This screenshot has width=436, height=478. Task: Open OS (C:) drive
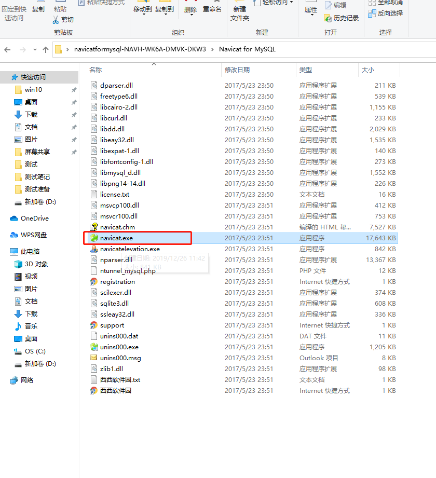[x=30, y=351]
